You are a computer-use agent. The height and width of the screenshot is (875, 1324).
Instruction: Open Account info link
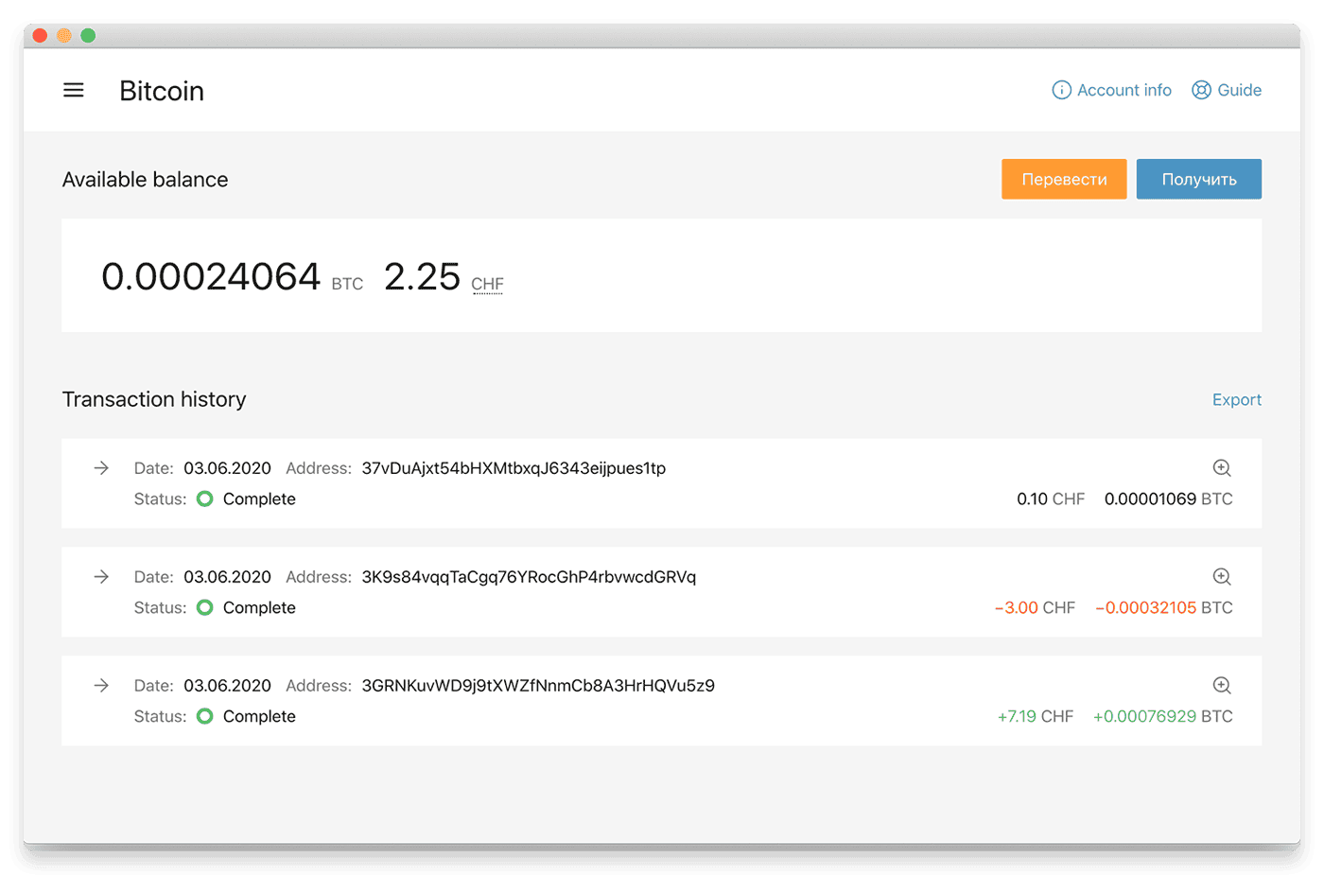(1112, 90)
